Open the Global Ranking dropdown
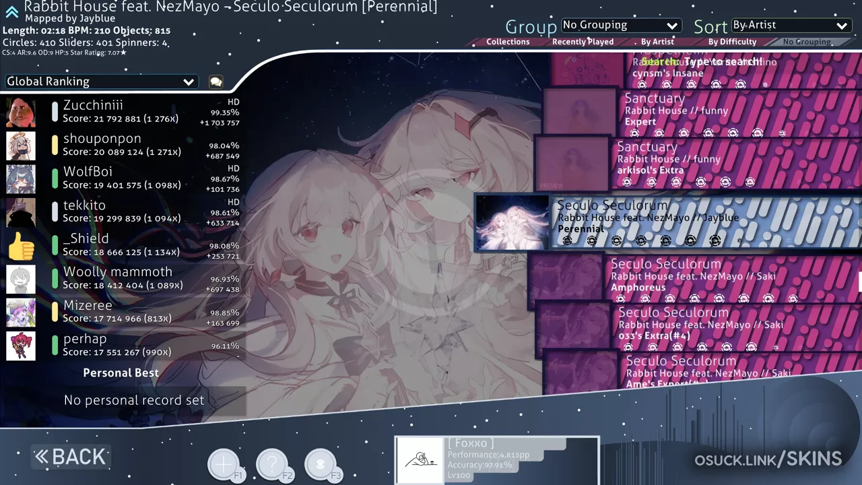 click(x=101, y=82)
